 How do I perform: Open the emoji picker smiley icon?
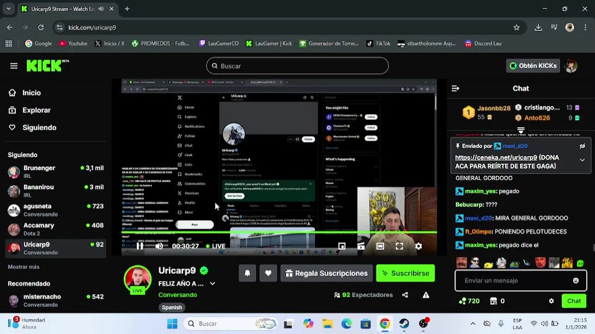click(576, 281)
